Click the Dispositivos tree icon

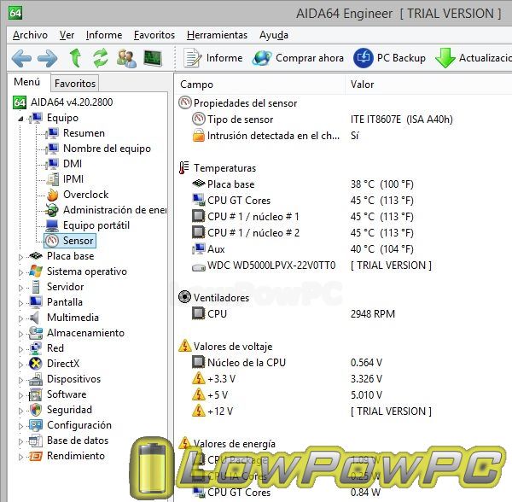pyautogui.click(x=36, y=379)
